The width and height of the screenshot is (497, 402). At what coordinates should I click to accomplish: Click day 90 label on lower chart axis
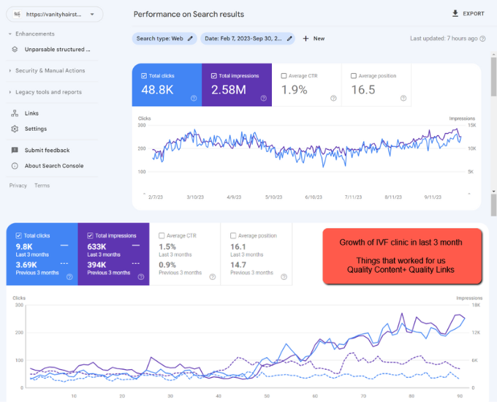(x=460, y=396)
